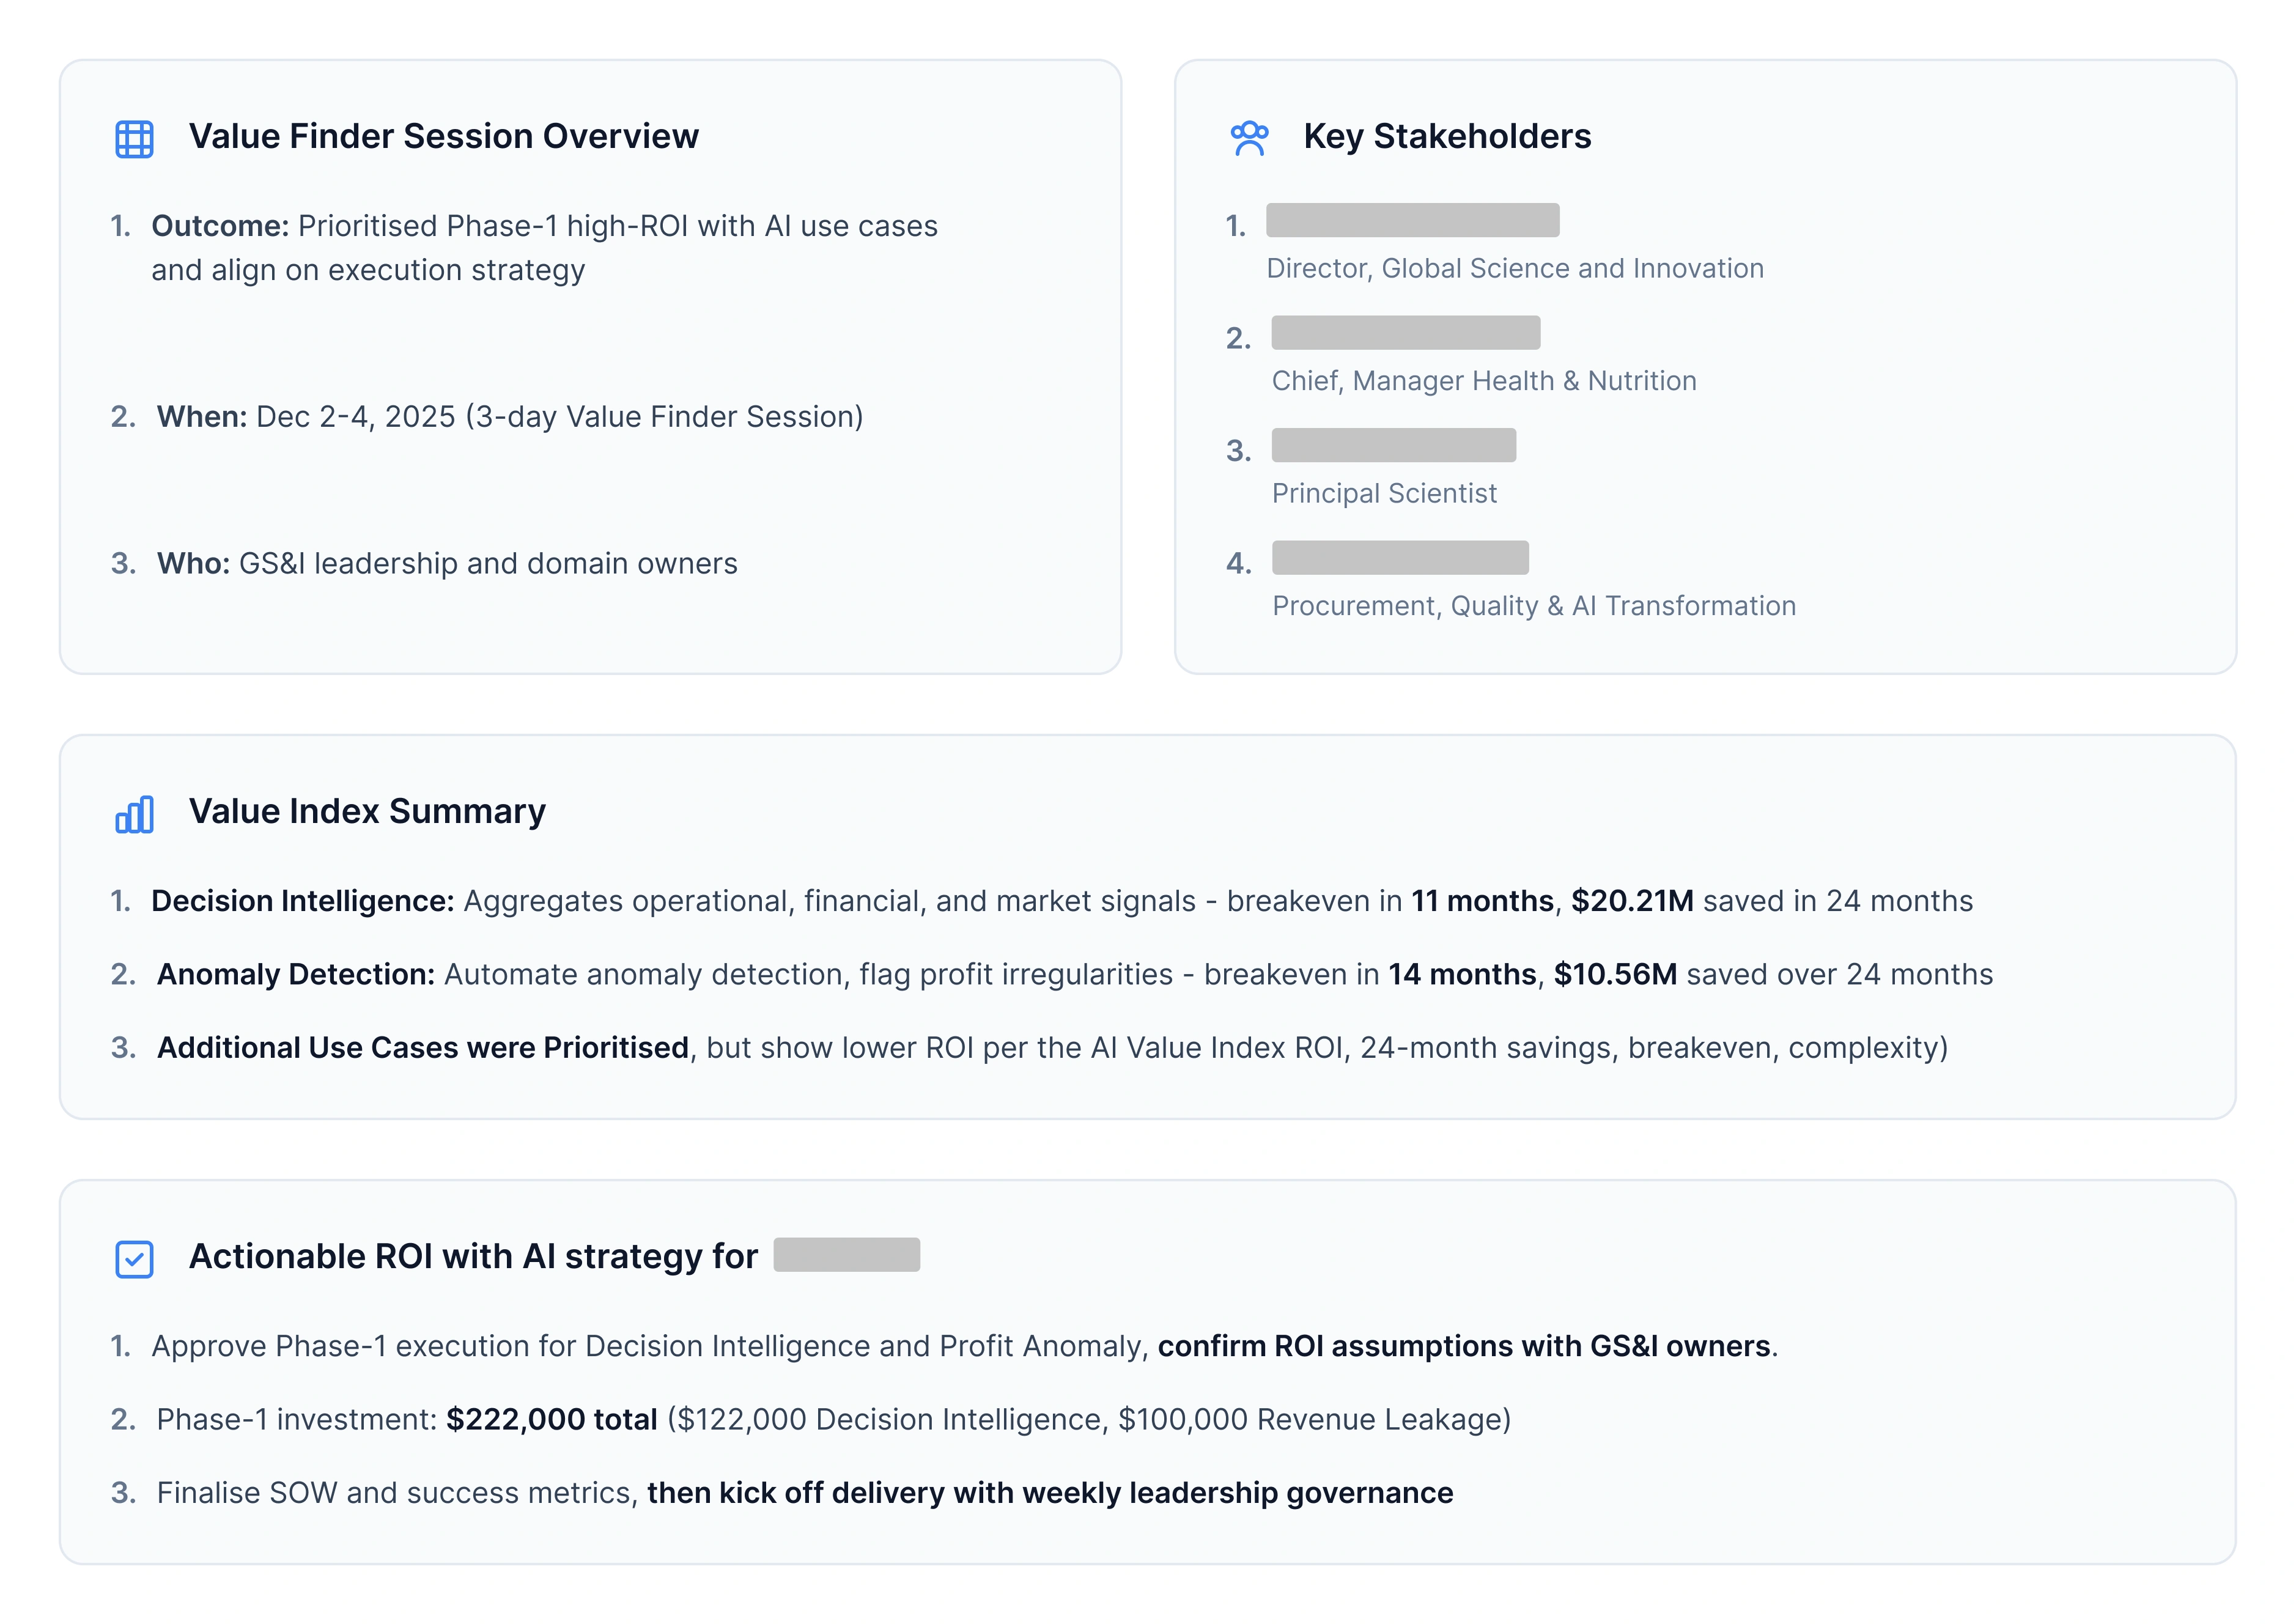Click the redacted name above Principal Scientist
Image resolution: width=2296 pixels, height=1624 pixels.
(1393, 445)
